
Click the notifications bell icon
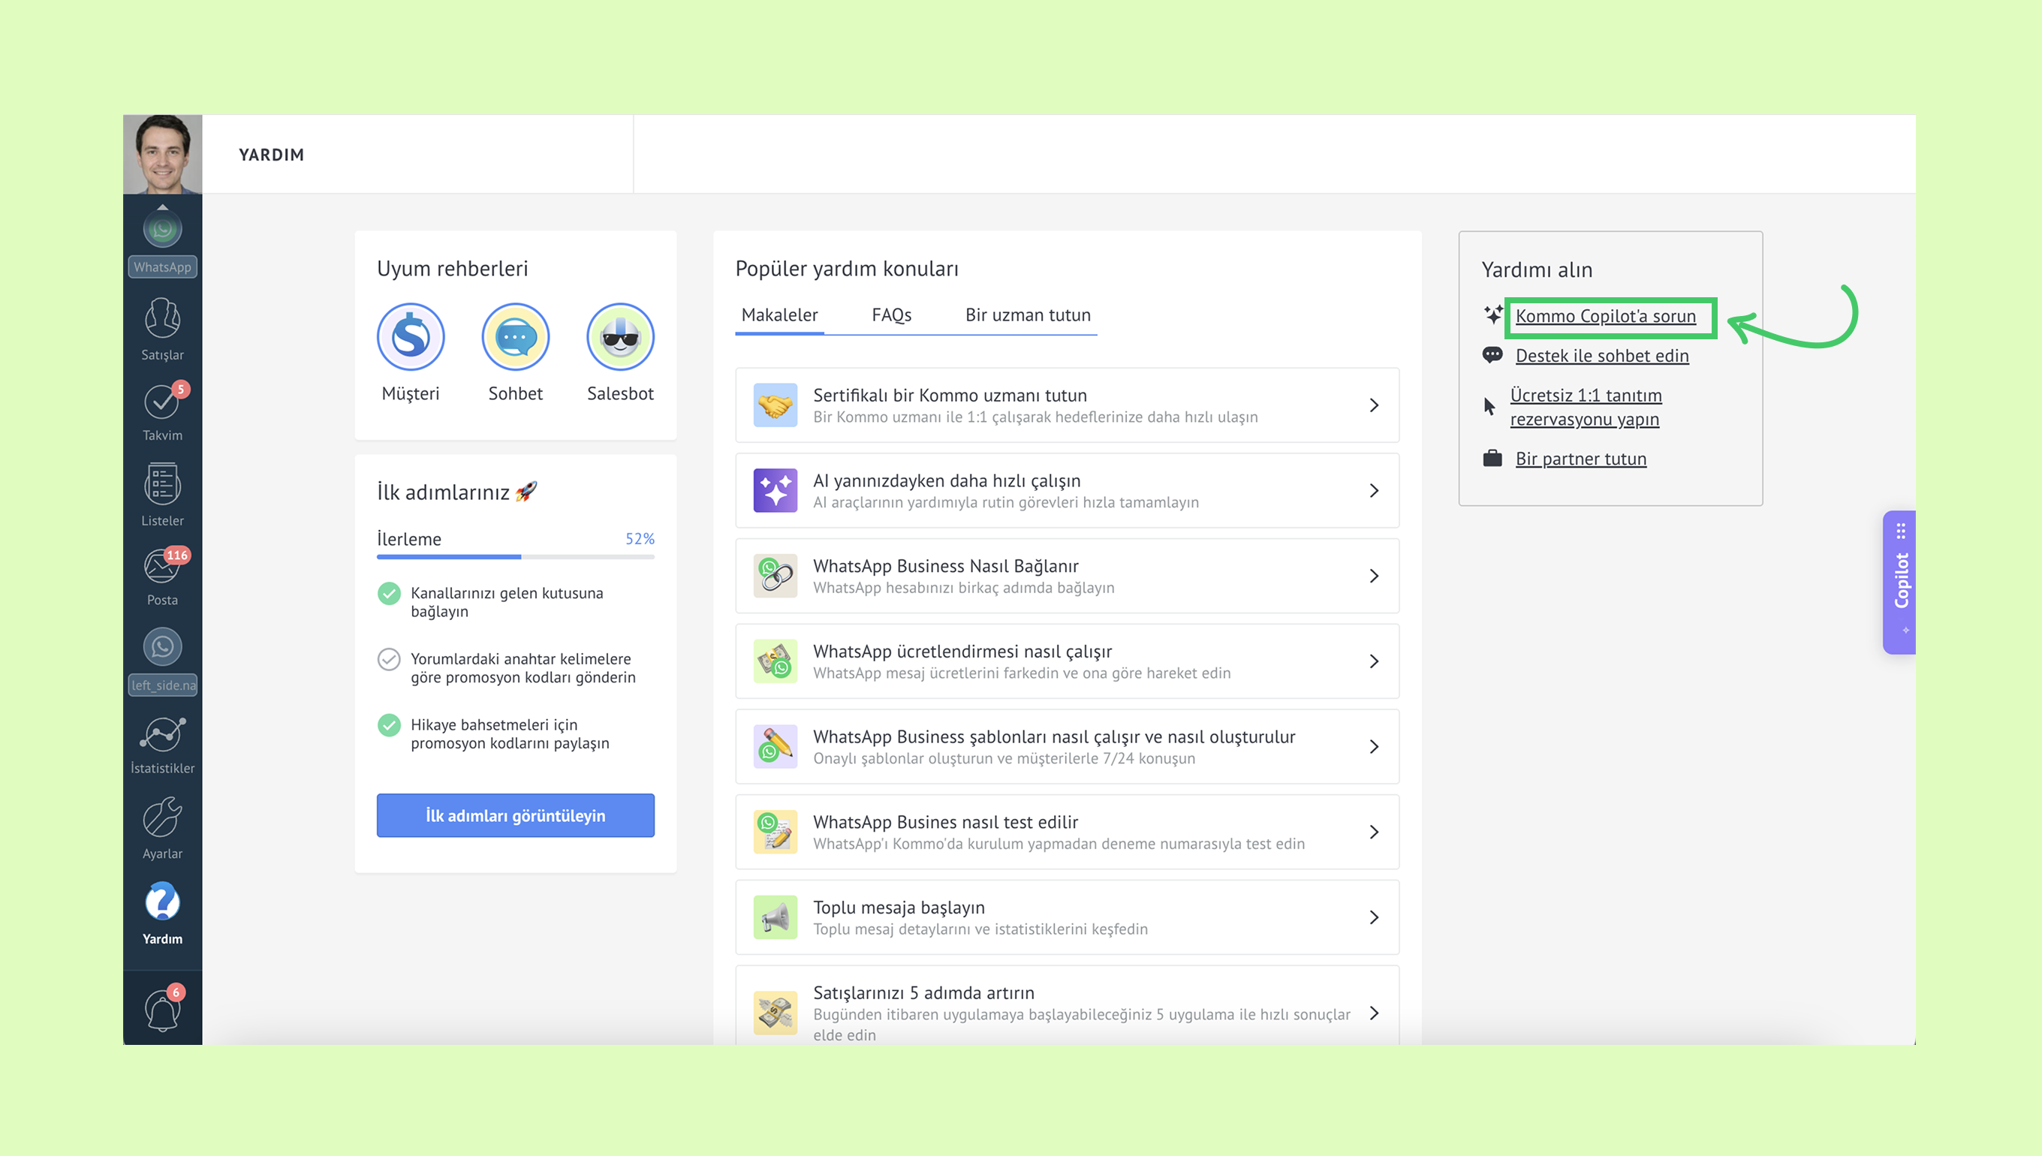[x=162, y=1010]
